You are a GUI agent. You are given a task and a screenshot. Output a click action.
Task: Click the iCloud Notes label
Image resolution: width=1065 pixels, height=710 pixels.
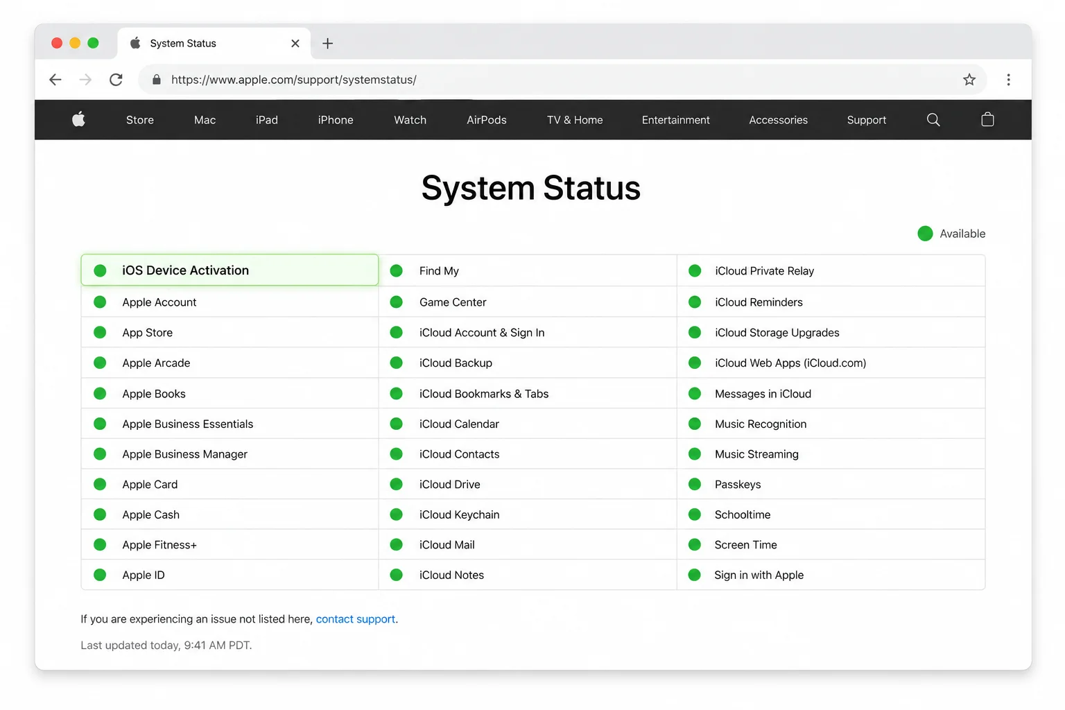[x=451, y=575]
